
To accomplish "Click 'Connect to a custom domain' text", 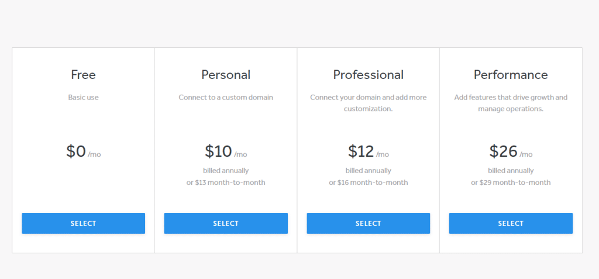I will point(226,98).
